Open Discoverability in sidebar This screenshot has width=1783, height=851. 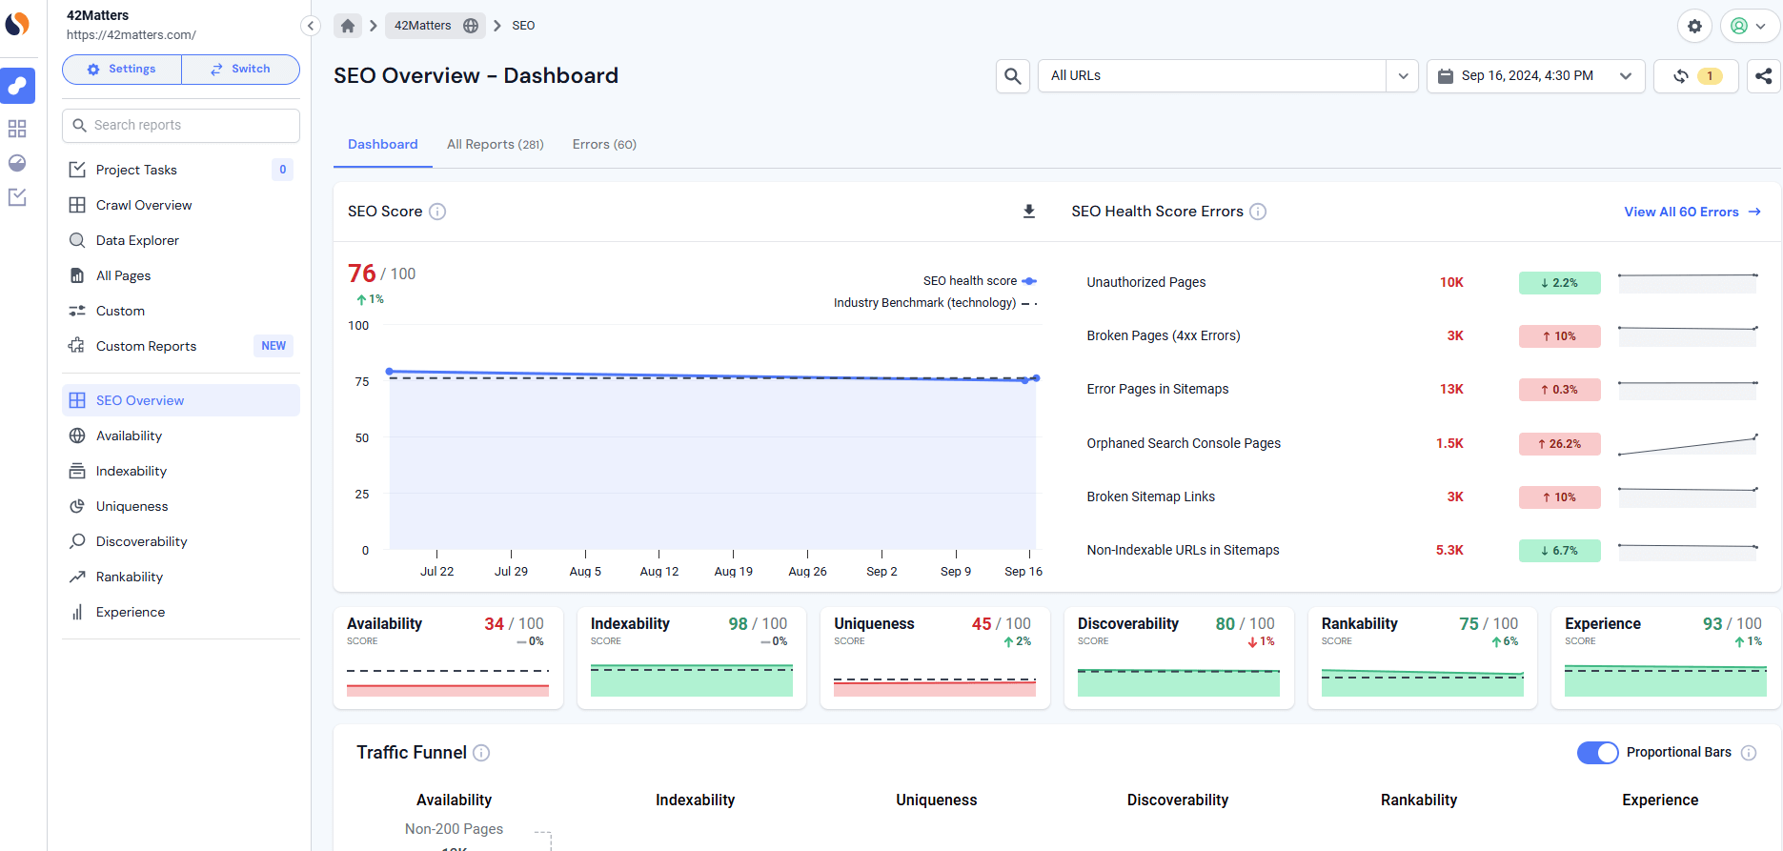(x=181, y=541)
